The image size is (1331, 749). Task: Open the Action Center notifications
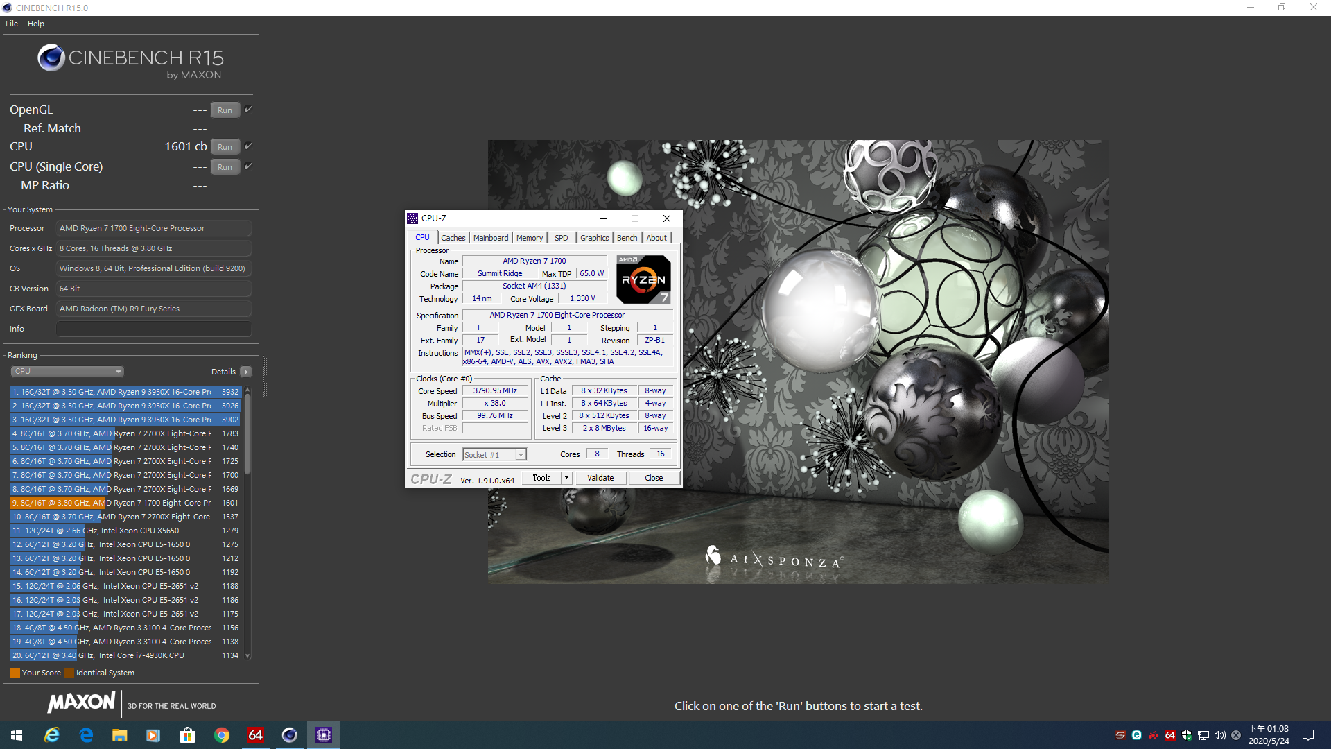1308,735
